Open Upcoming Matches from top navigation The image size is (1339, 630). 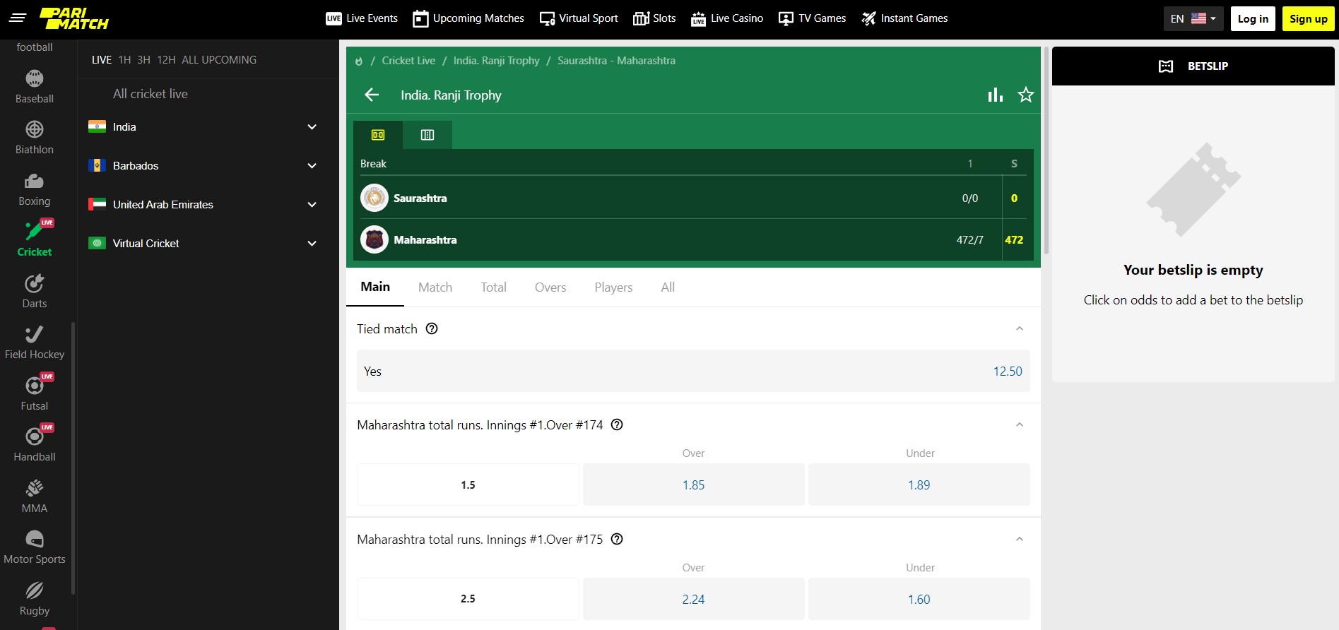click(468, 18)
